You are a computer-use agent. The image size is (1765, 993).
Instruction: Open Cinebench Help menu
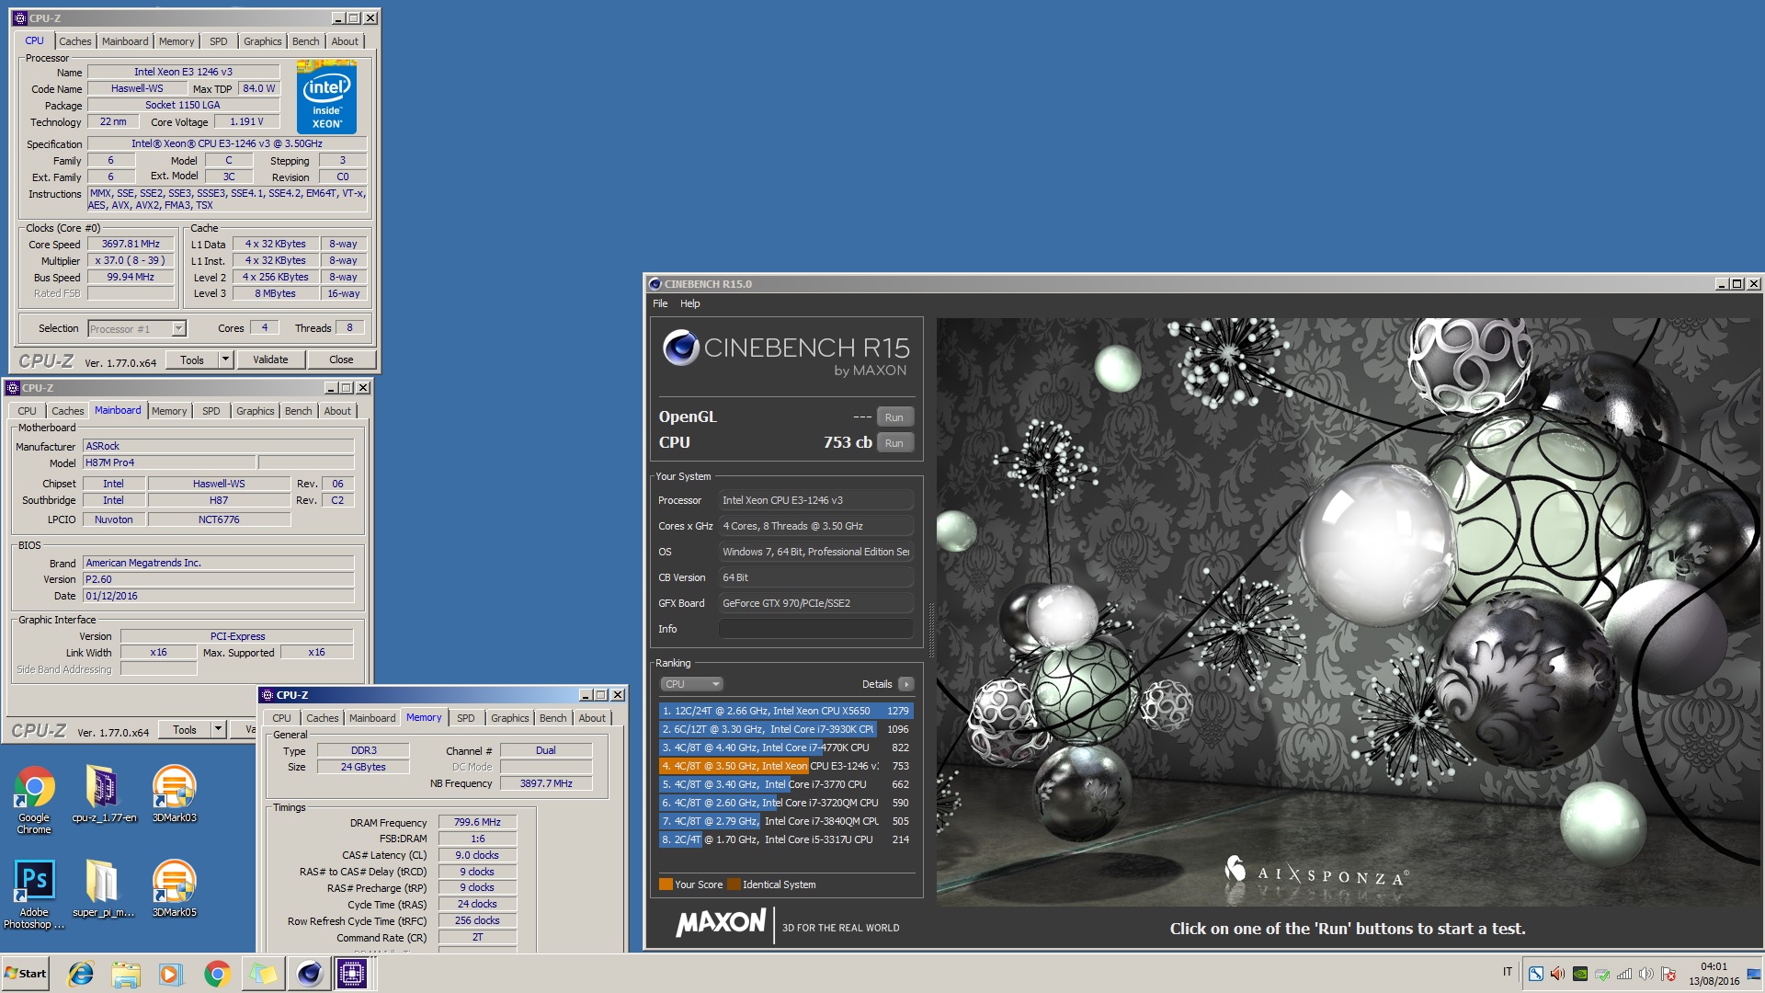point(689,303)
